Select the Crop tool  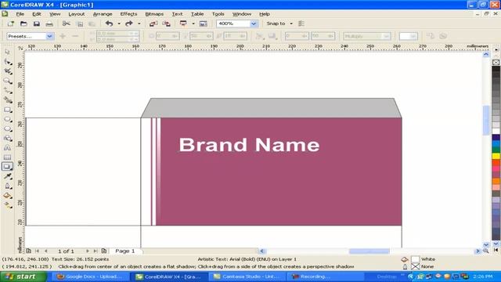8,71
